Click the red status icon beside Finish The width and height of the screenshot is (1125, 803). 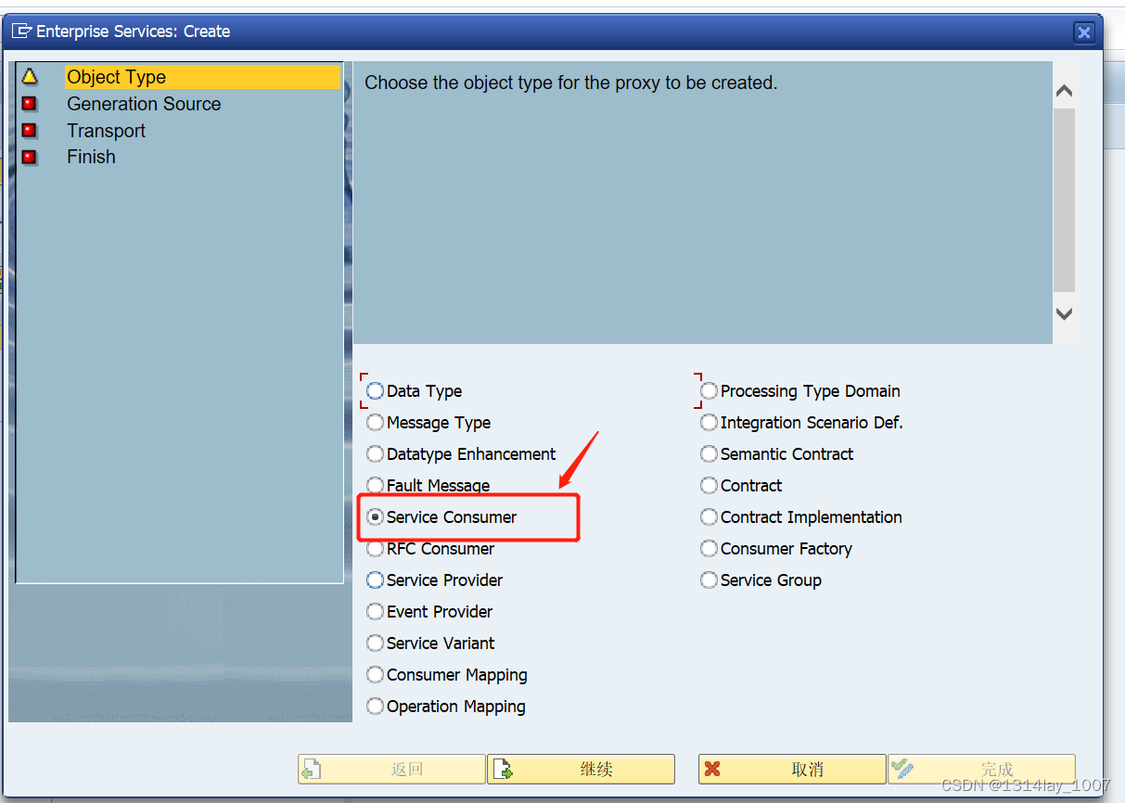pyautogui.click(x=30, y=157)
